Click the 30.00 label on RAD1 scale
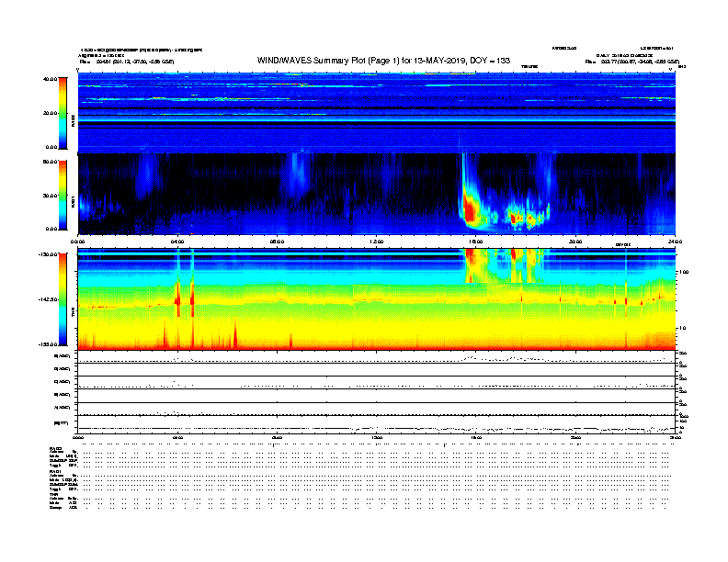The width and height of the screenshot is (728, 562). pyautogui.click(x=50, y=196)
